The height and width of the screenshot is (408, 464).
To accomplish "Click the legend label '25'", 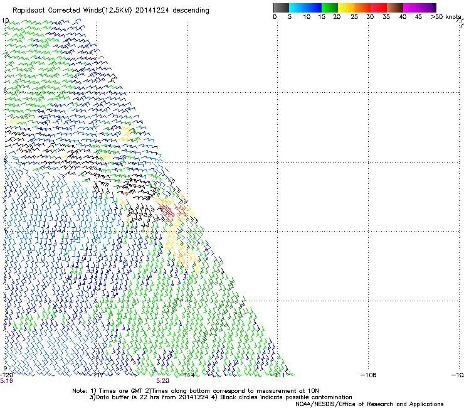I will [354, 17].
